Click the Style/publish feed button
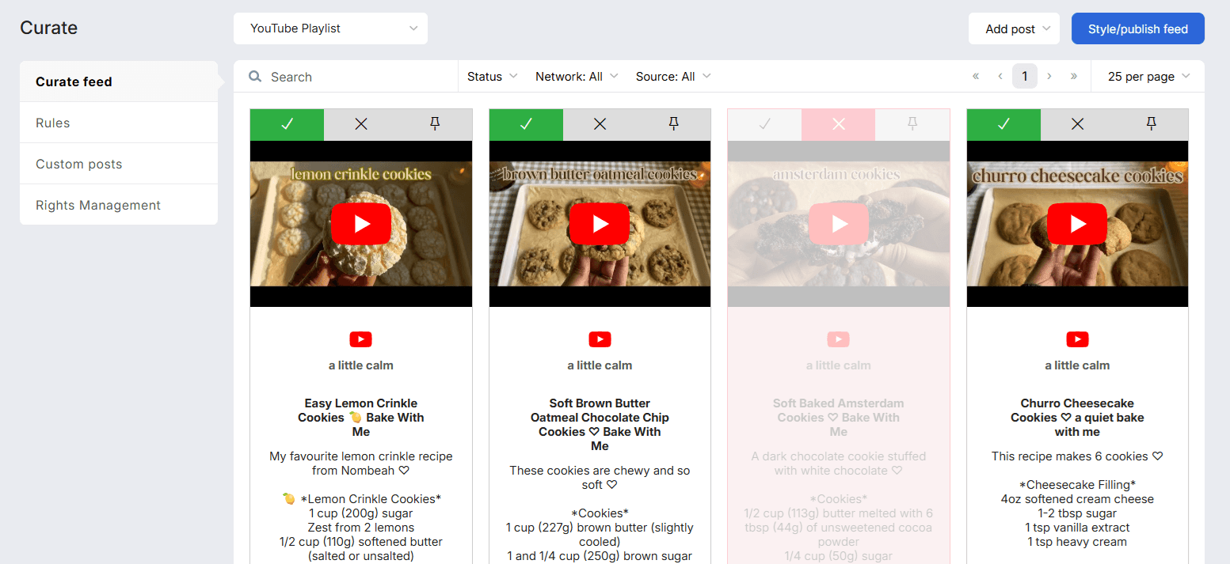The image size is (1230, 564). tap(1138, 28)
